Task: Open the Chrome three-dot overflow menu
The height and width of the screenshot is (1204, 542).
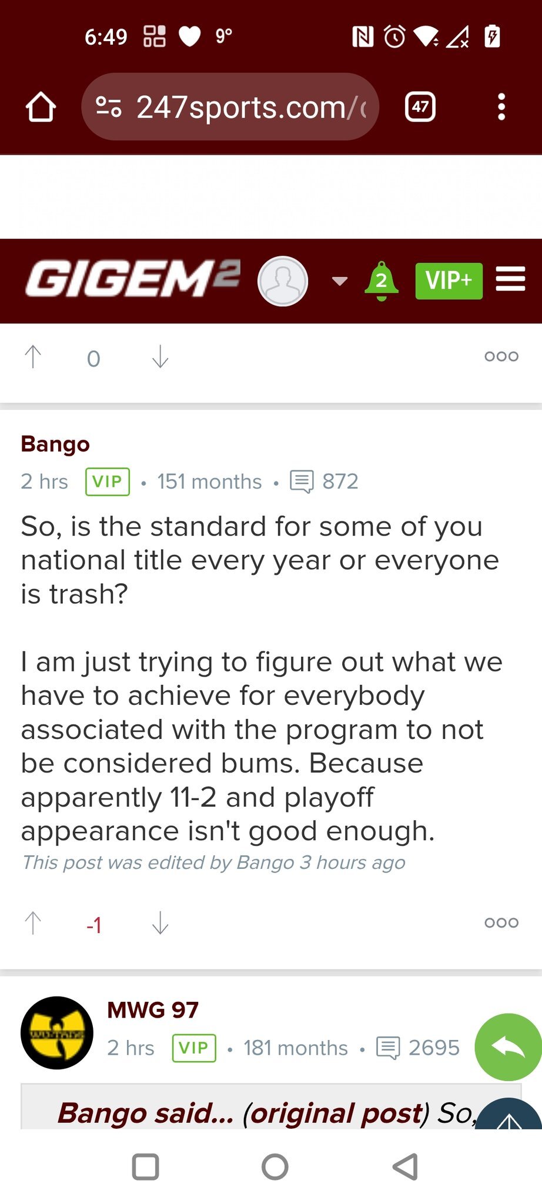Action: 501,107
